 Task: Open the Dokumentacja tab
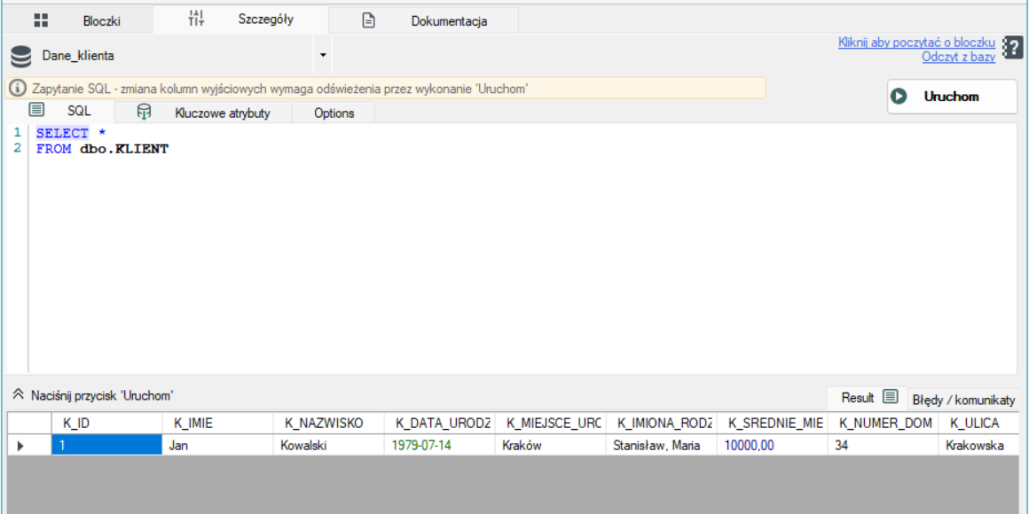(x=424, y=20)
